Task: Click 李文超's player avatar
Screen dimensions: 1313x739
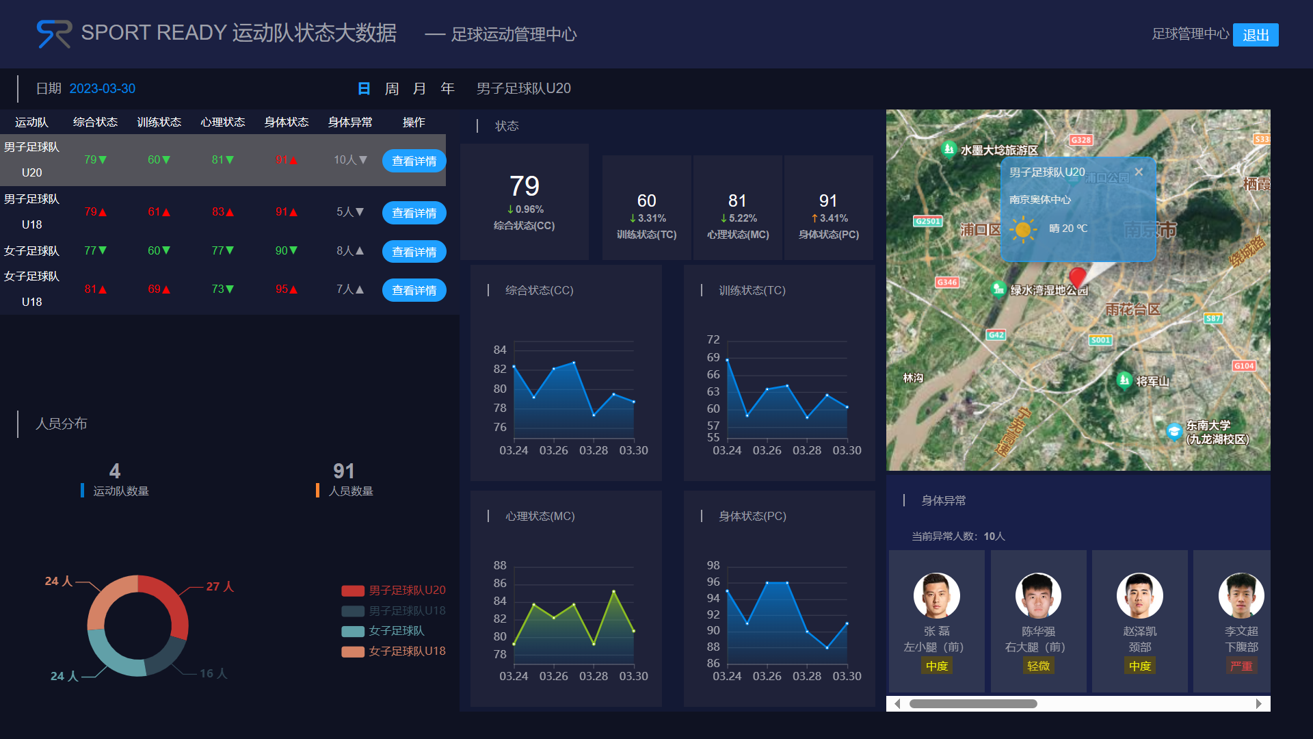Action: coord(1241,595)
